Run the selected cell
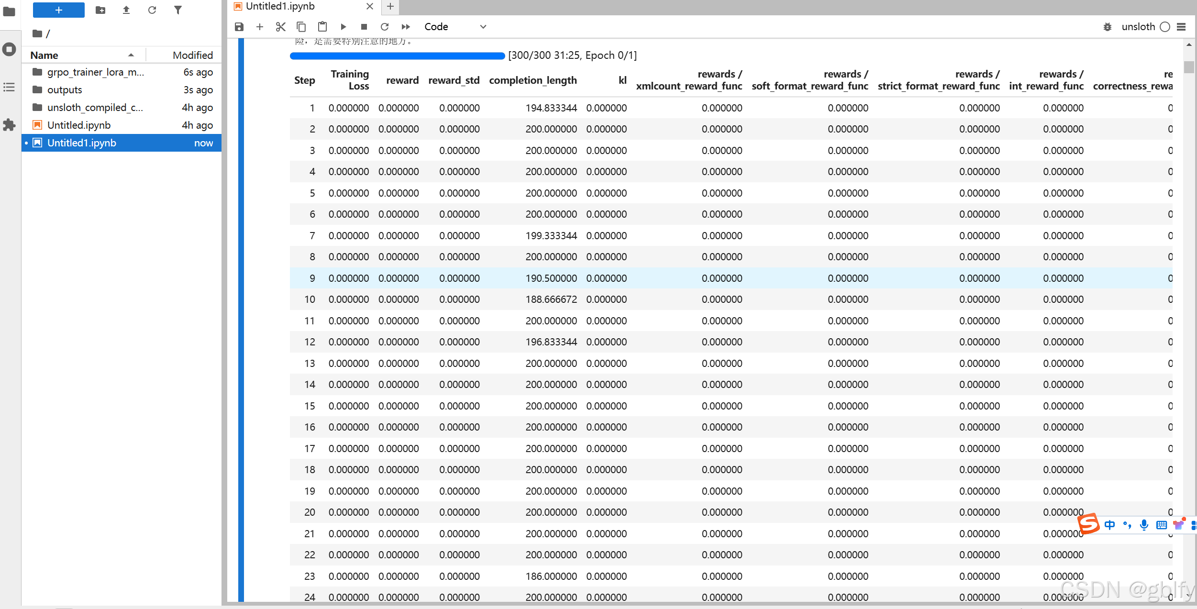The height and width of the screenshot is (609, 1197). click(x=343, y=27)
